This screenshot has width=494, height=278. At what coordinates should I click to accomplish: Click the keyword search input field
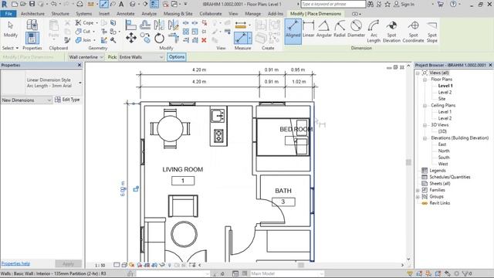333,4
